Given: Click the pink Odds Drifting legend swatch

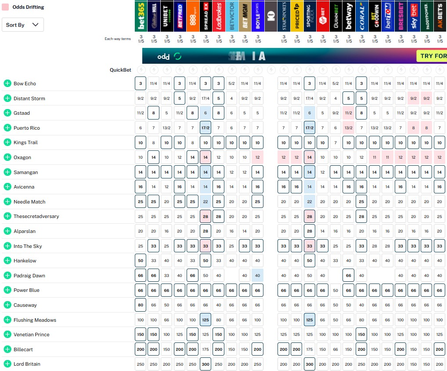Looking at the screenshot, I should [5, 7].
